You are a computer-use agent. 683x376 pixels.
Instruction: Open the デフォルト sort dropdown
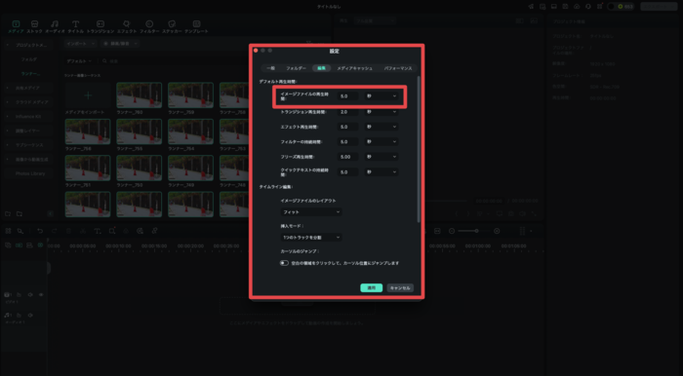pos(79,61)
